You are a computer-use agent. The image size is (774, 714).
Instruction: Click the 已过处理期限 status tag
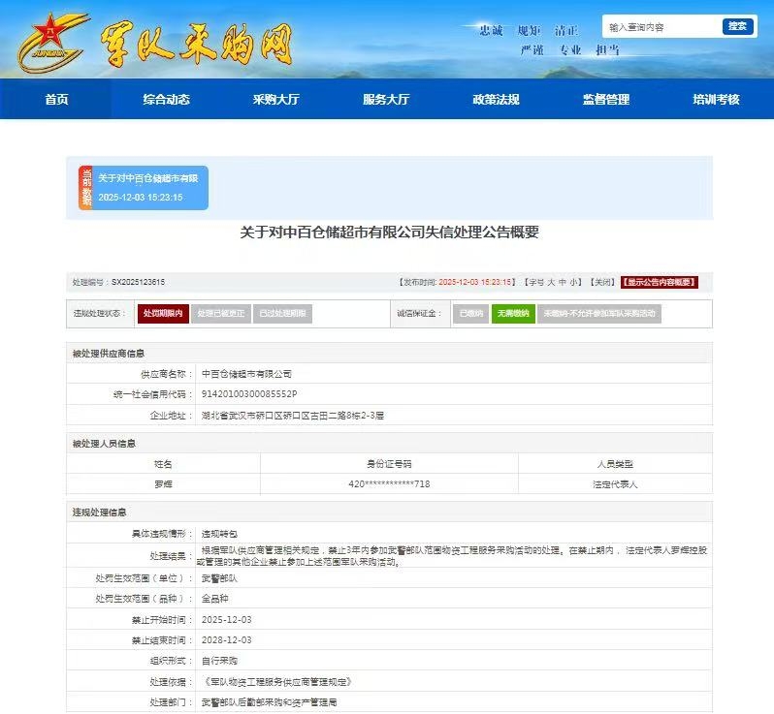[282, 313]
